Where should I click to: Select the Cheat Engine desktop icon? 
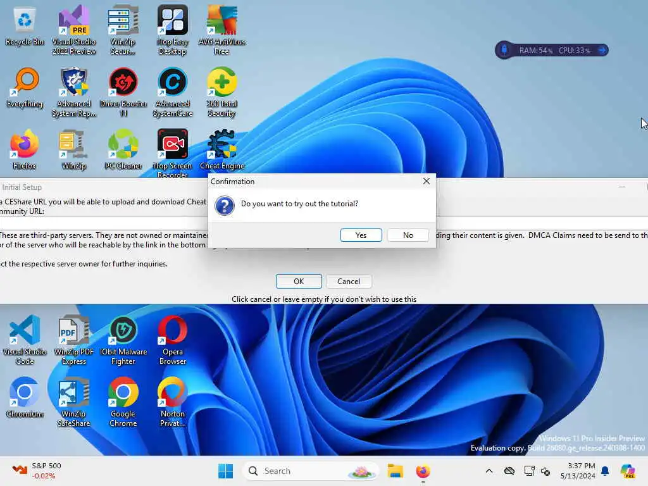[222, 151]
